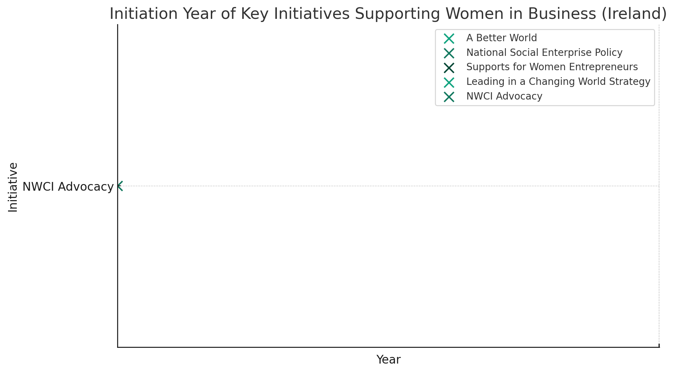This screenshot has width=674, height=373.
Task: Click the NWCI Advocacy data point on the axis
Action: tap(120, 186)
